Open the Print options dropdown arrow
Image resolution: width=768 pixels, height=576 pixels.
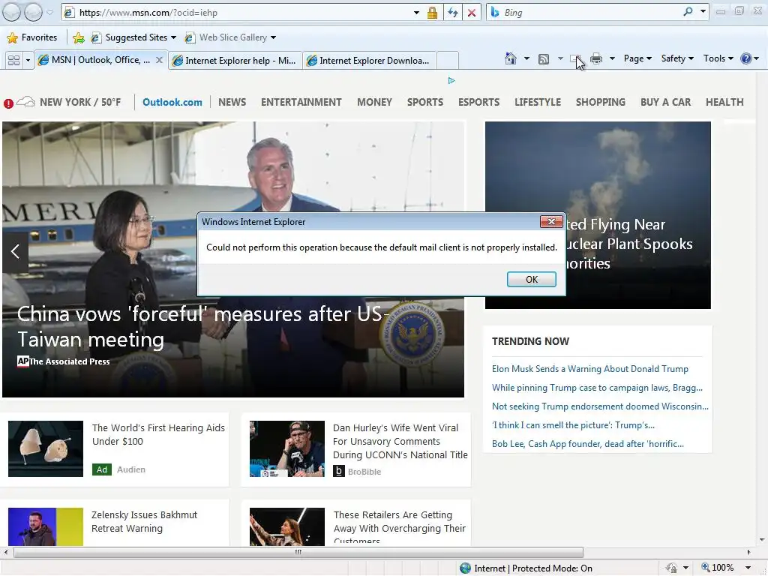pos(612,58)
